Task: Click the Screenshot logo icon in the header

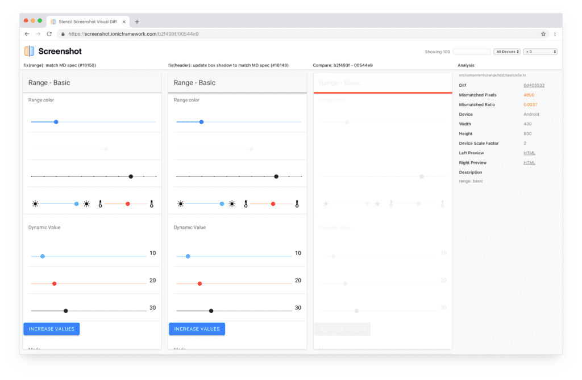Action: pos(30,52)
